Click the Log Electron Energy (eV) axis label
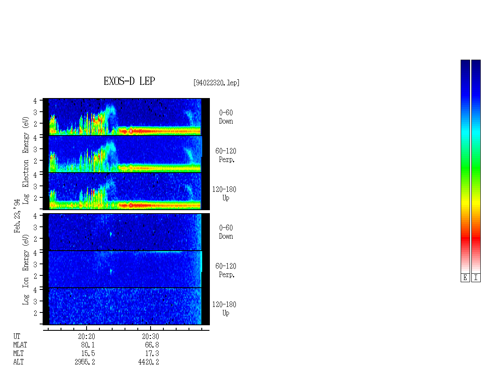The image size is (482, 373). click(26, 160)
